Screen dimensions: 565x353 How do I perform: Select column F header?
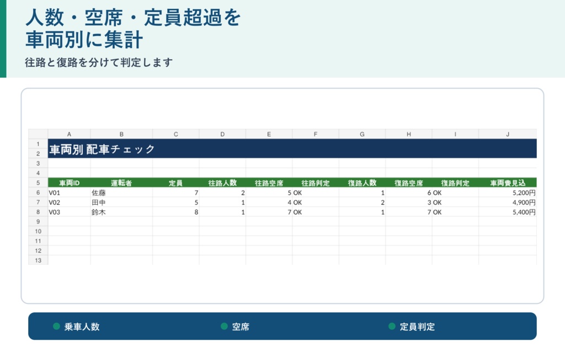(x=315, y=134)
